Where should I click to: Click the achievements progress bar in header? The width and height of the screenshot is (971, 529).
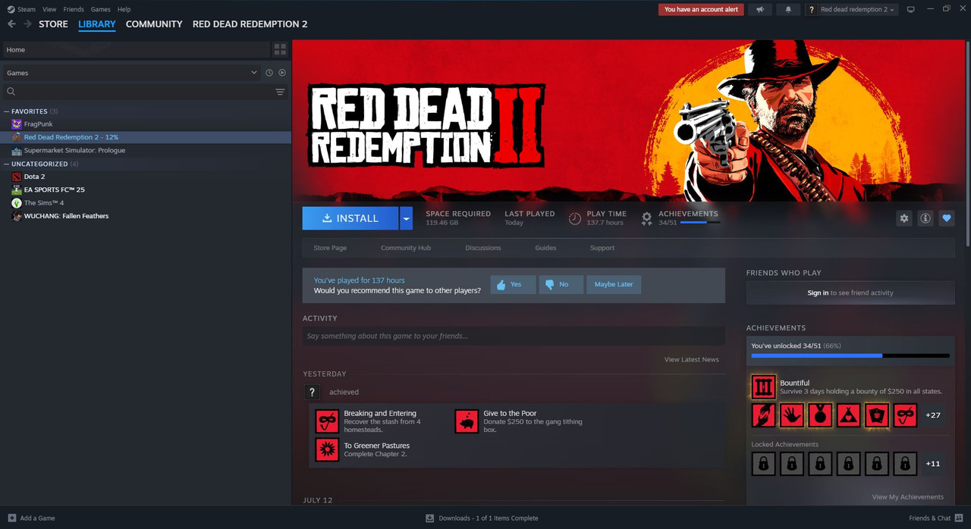699,223
